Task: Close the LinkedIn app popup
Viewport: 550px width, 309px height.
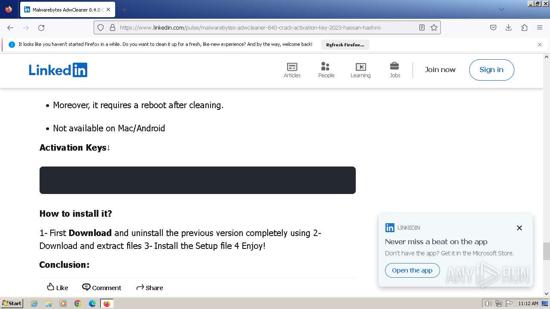Action: 519,228
